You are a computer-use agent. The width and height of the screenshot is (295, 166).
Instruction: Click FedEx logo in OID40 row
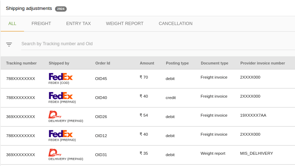61,96
